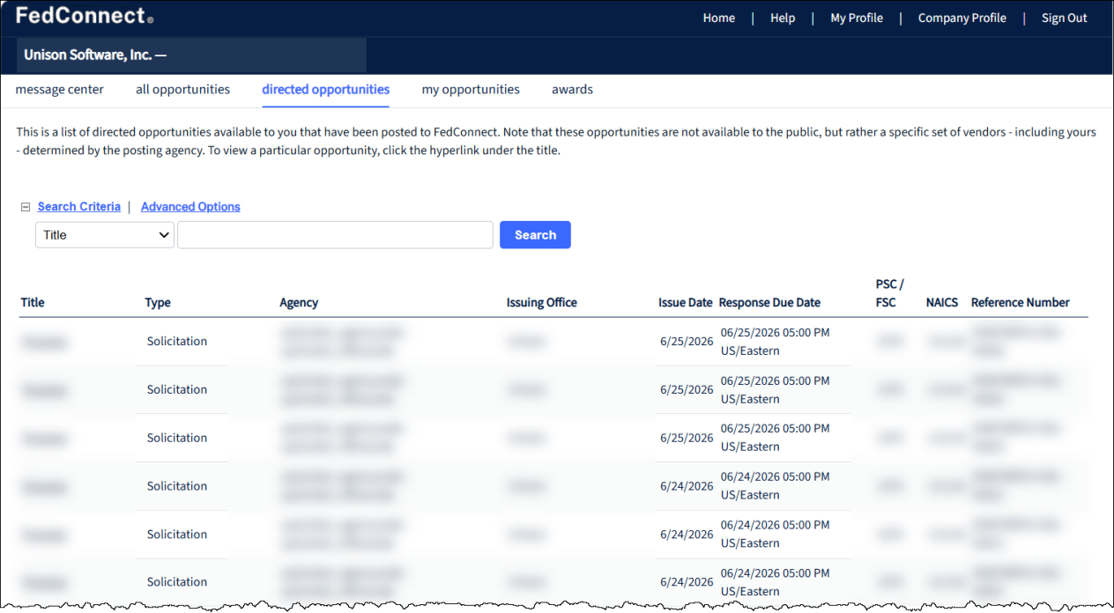Go to Home in top navigation
1114x613 pixels.
point(719,18)
